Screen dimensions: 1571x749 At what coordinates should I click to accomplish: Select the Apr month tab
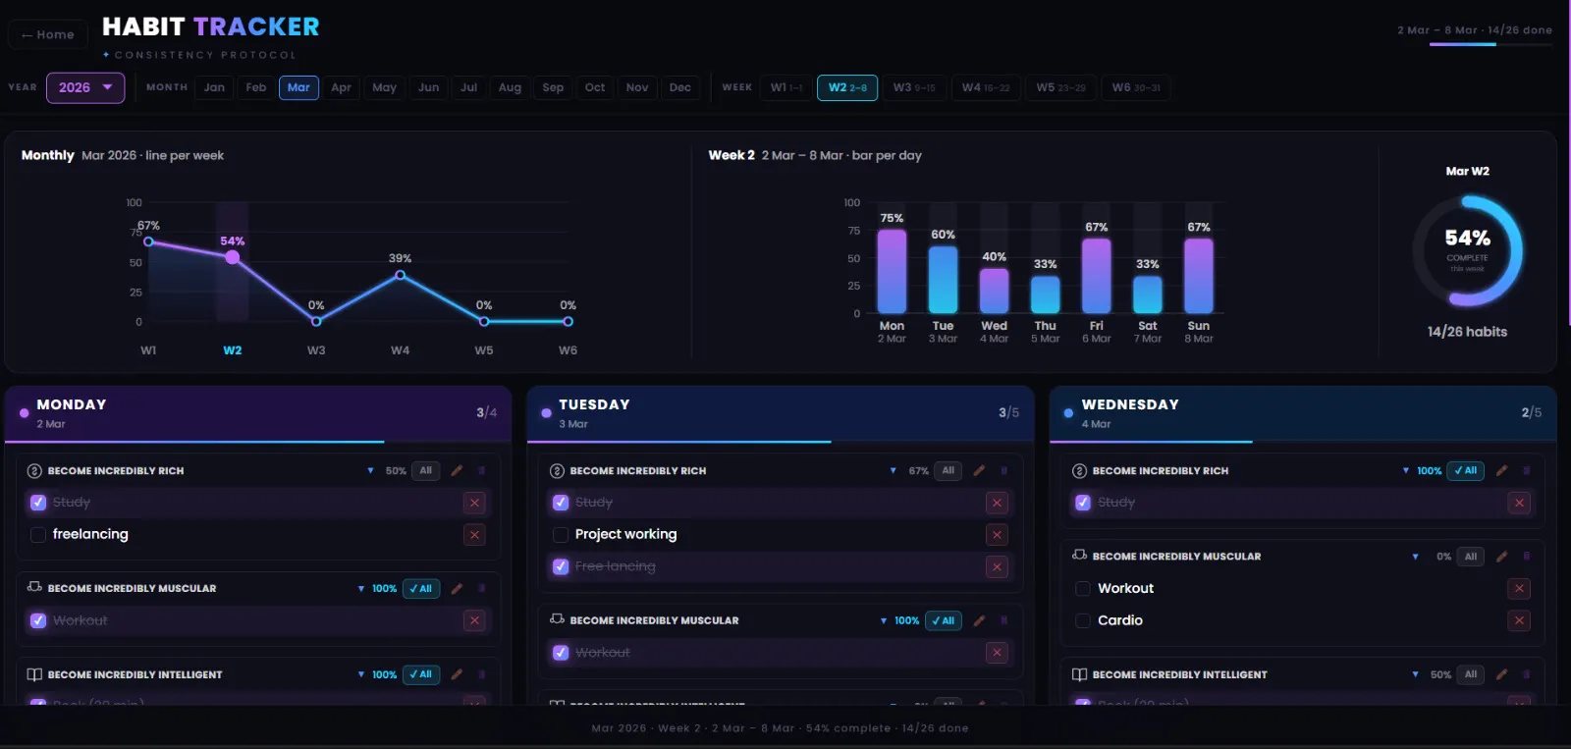point(341,87)
